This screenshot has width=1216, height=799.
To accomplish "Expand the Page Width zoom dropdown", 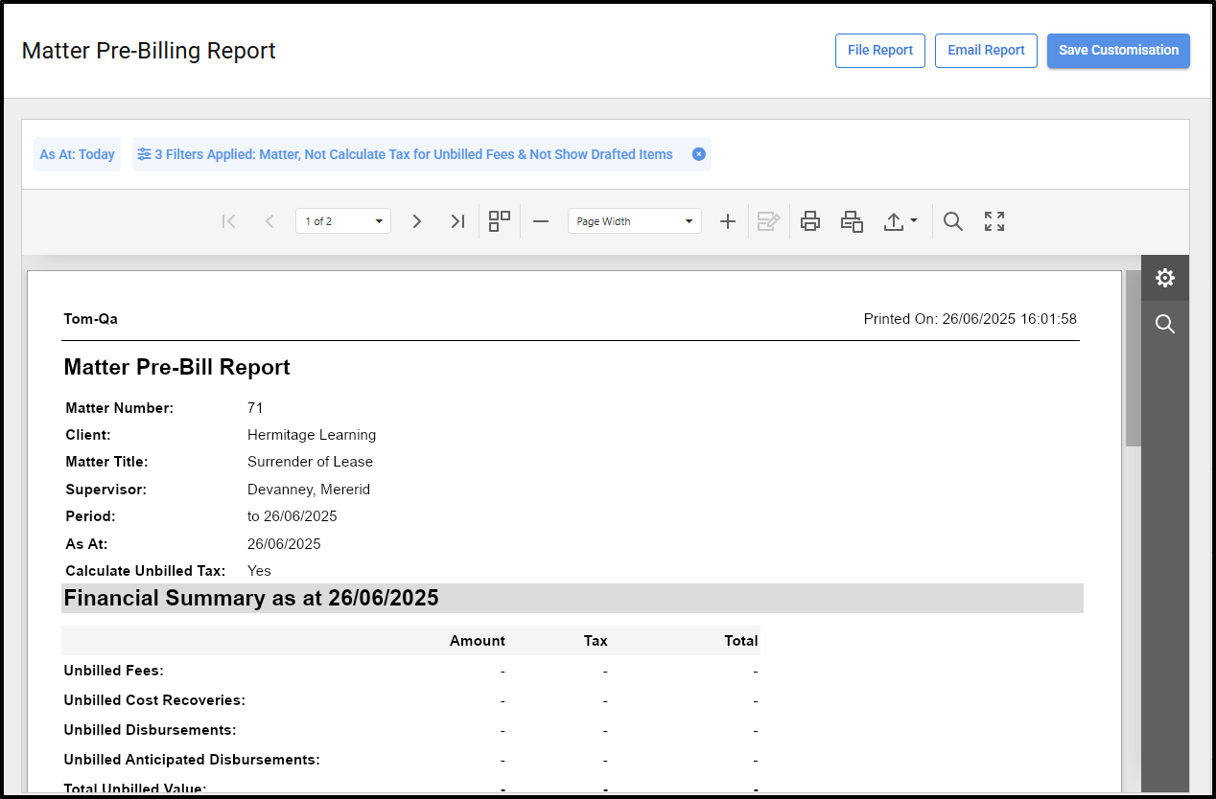I will (634, 221).
